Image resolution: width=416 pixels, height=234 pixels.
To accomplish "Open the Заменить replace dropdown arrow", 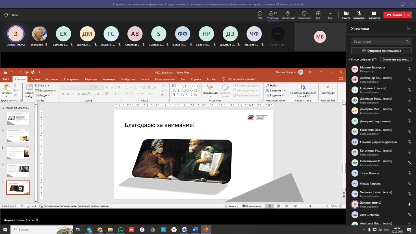I will [284, 90].
